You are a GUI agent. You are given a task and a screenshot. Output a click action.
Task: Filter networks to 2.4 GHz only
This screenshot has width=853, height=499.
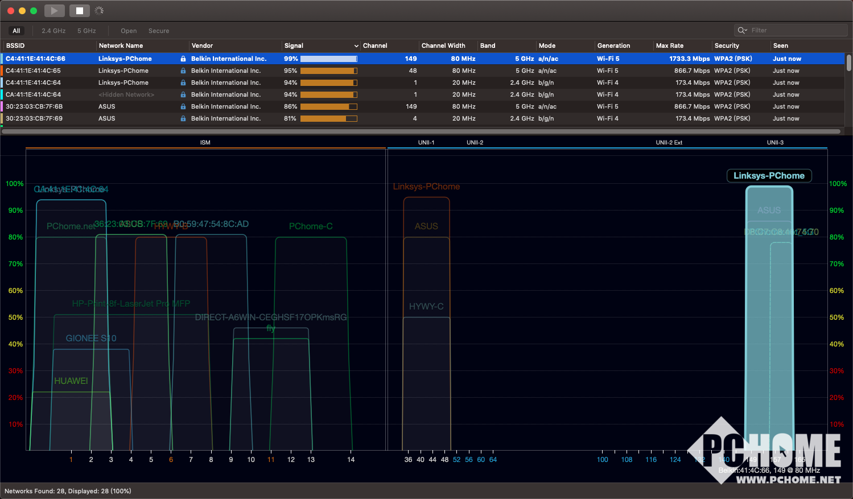(x=53, y=31)
